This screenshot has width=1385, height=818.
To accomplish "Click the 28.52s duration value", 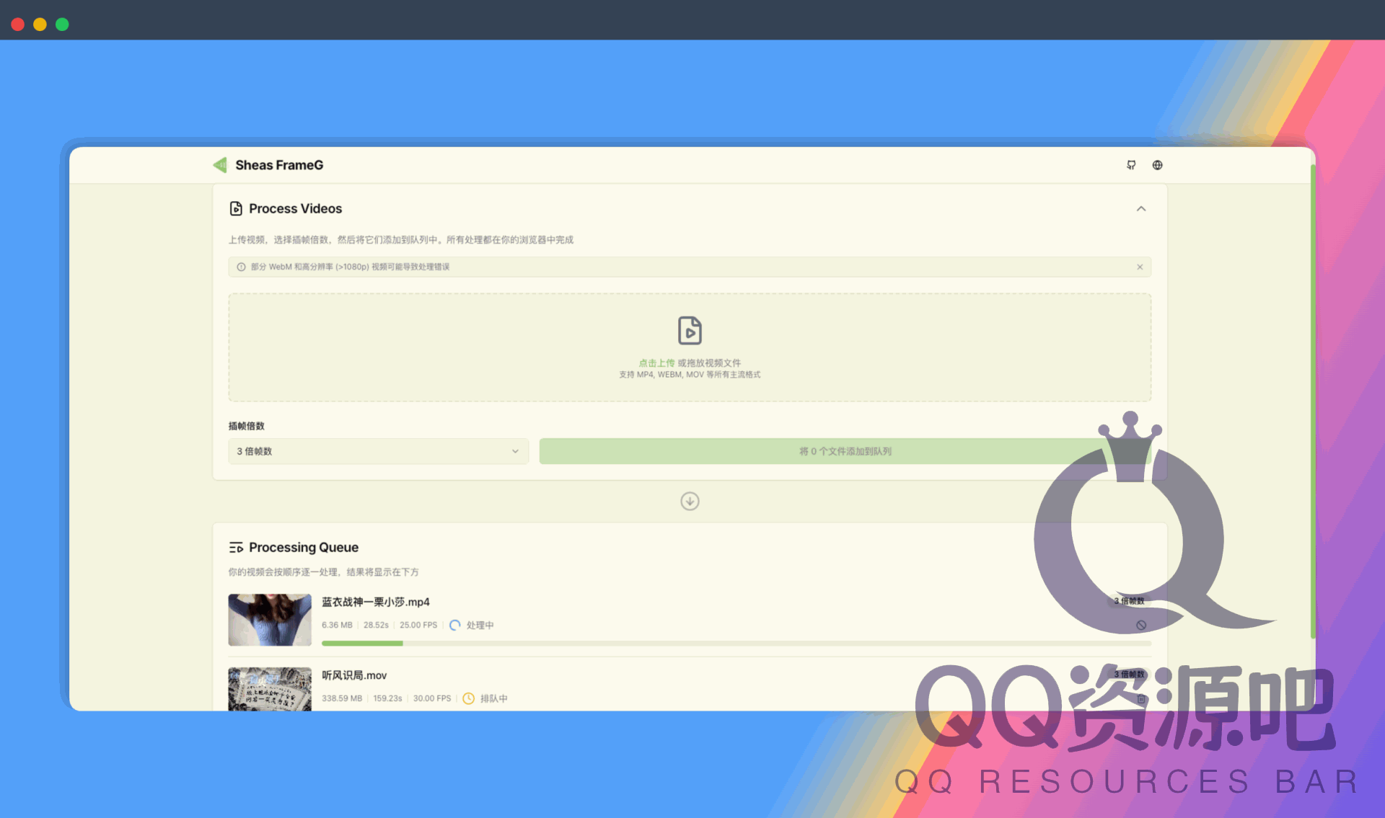I will (376, 625).
